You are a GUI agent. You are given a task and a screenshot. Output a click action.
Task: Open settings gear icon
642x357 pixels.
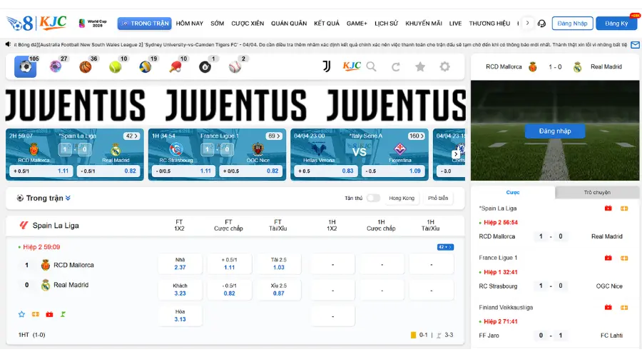tap(444, 66)
